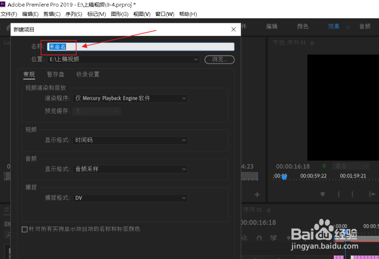Screen dimensions: 379x259
Task: Click the 00:00:59:22 ruler label in program monitor
Action: point(313,176)
